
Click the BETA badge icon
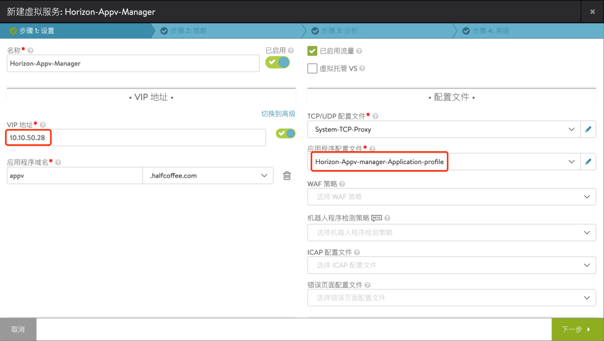[376, 218]
